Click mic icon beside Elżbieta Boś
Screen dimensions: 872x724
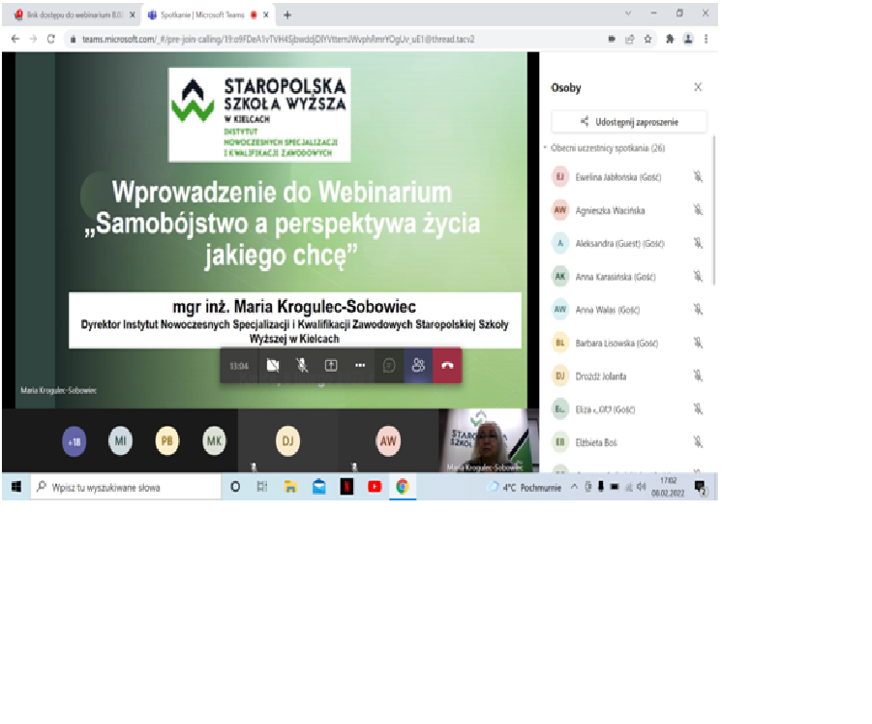coord(698,442)
